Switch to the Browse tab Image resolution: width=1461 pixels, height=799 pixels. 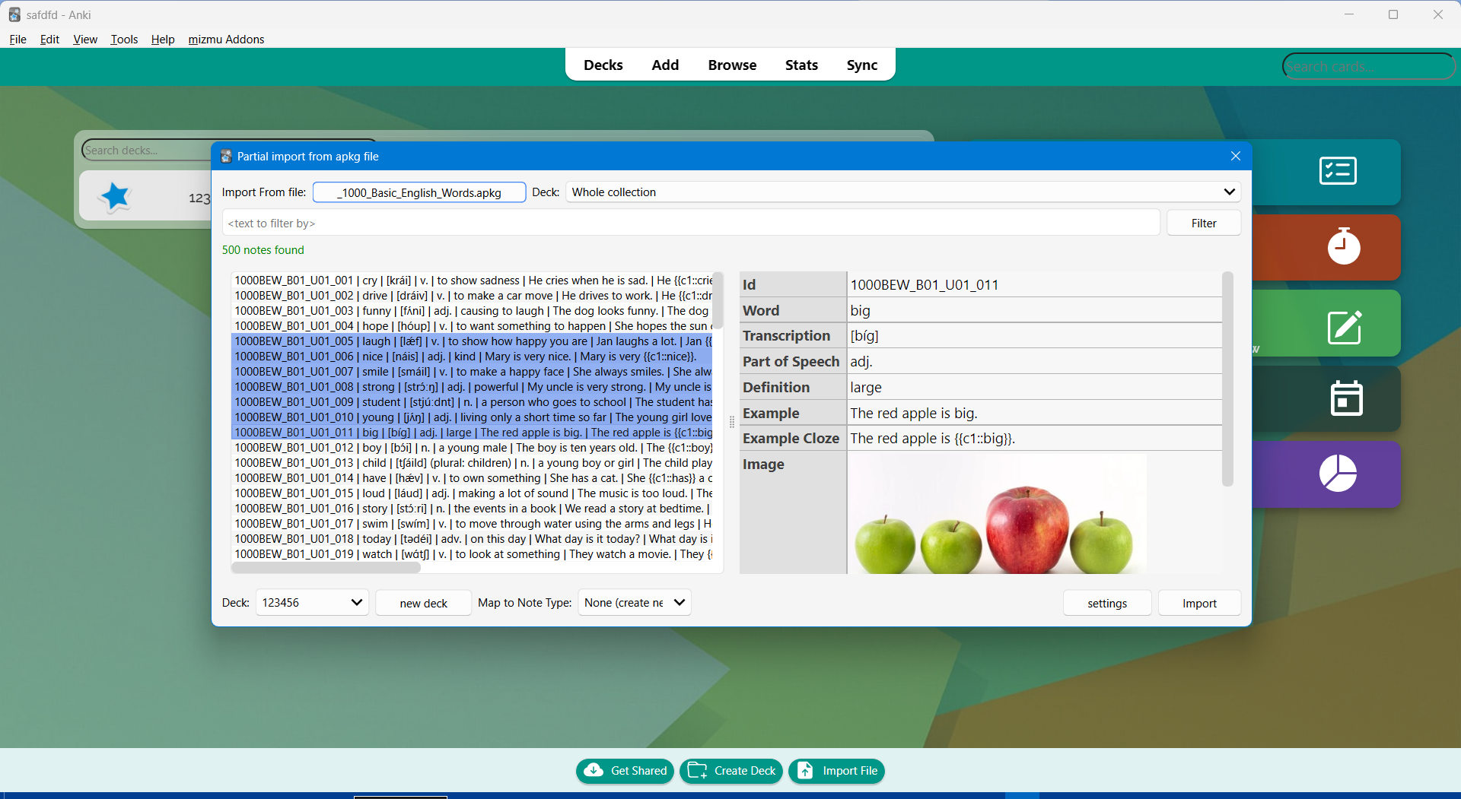click(731, 65)
